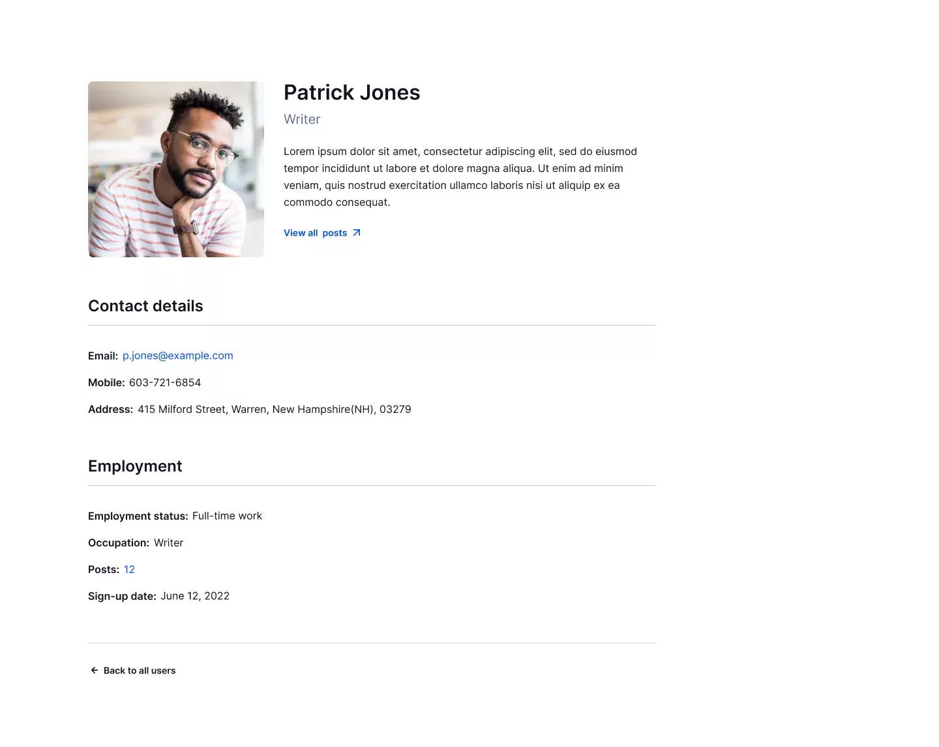Click the left arrow icon before Back to all users
Image resolution: width=939 pixels, height=747 pixels.
tap(95, 670)
